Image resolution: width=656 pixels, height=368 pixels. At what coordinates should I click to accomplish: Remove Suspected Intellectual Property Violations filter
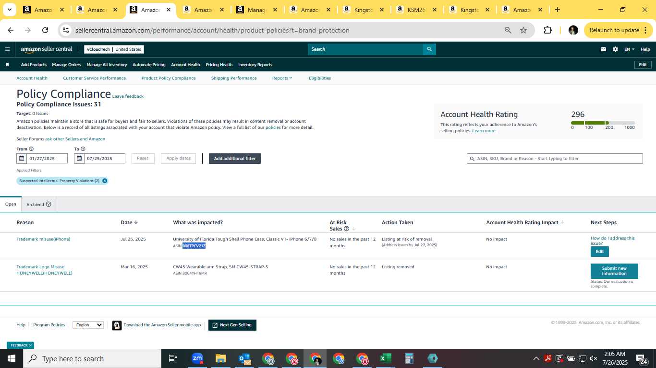tap(104, 181)
